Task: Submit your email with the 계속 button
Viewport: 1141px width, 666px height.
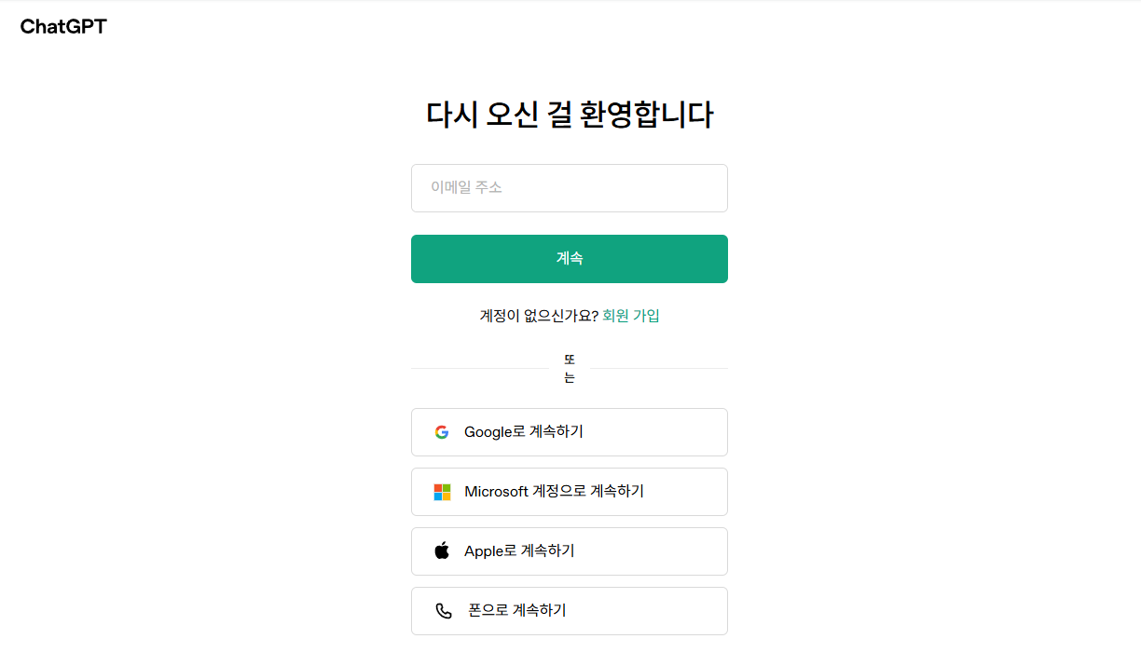Action: click(x=569, y=258)
